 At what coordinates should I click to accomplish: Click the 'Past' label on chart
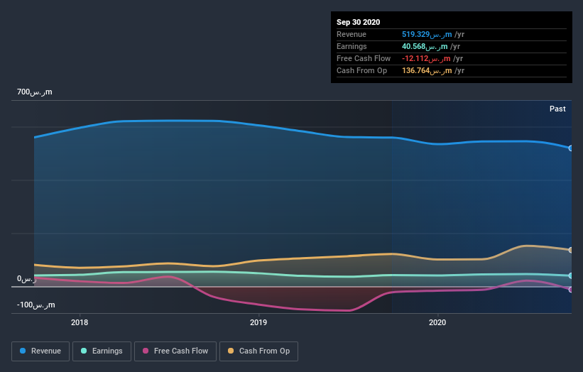[x=557, y=109]
